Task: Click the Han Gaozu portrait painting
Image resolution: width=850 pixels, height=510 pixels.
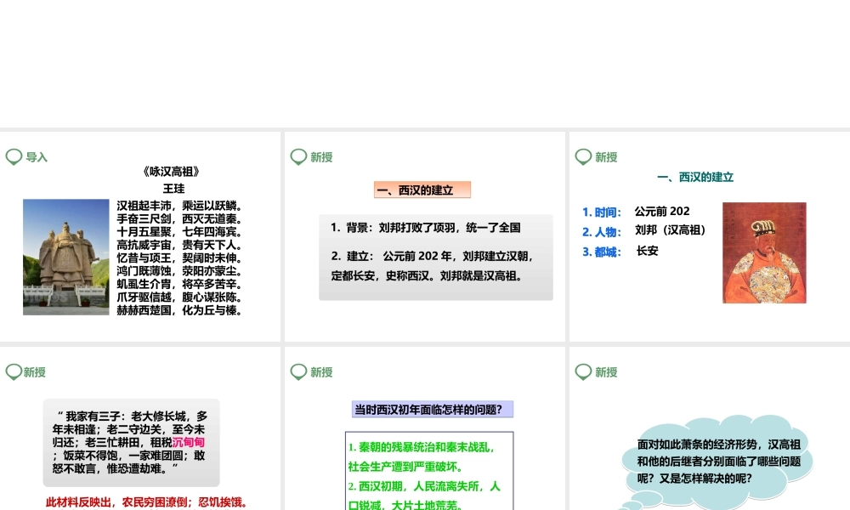Action: point(764,252)
